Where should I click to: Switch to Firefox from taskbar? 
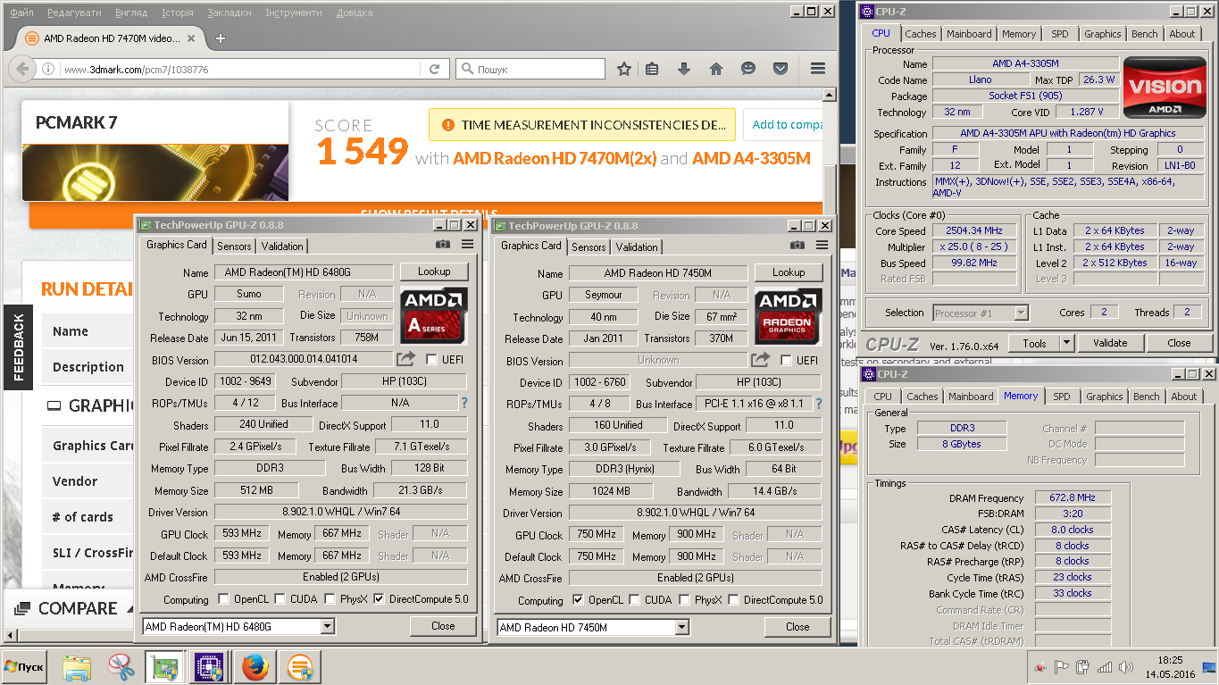pos(255,666)
